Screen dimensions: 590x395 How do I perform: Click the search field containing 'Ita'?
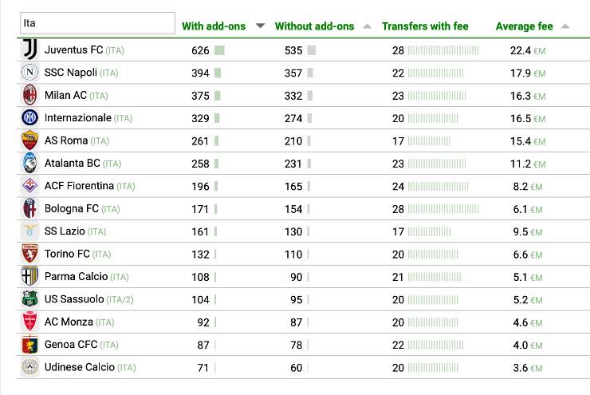click(96, 23)
